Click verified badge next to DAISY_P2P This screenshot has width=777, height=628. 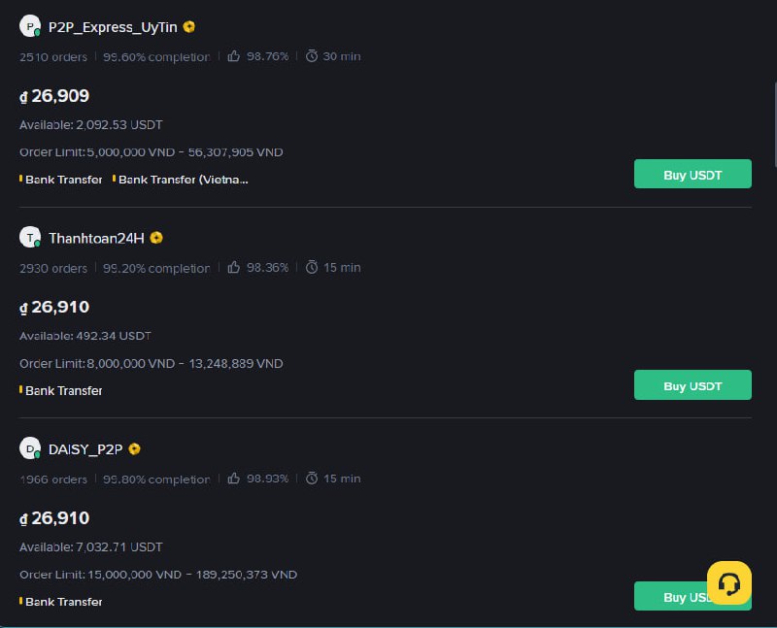coord(135,448)
